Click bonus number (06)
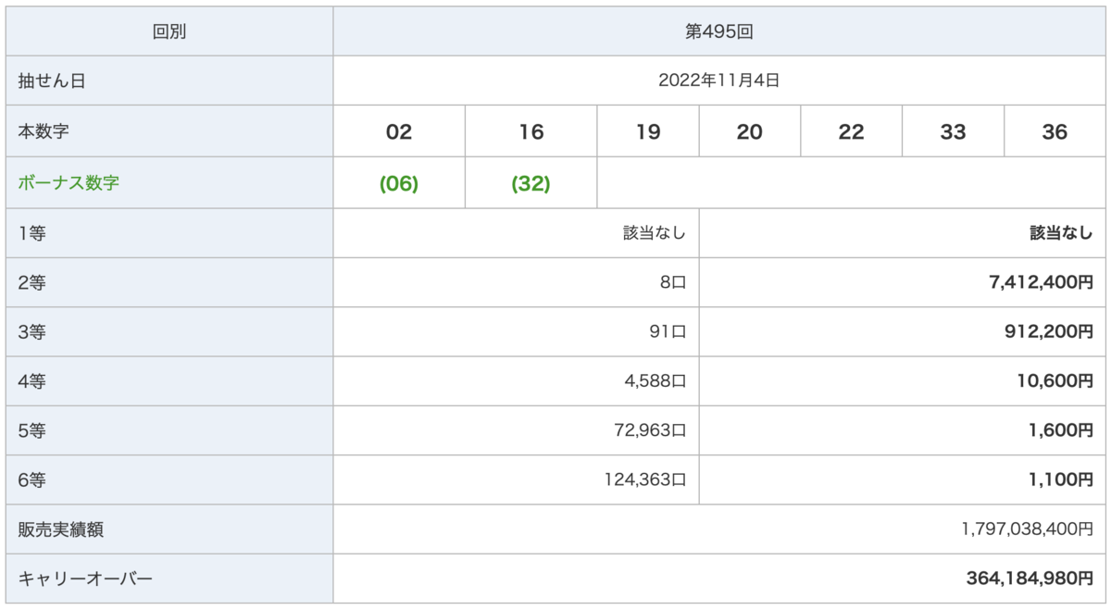Viewport: 1111px width, 610px height. pyautogui.click(x=399, y=183)
